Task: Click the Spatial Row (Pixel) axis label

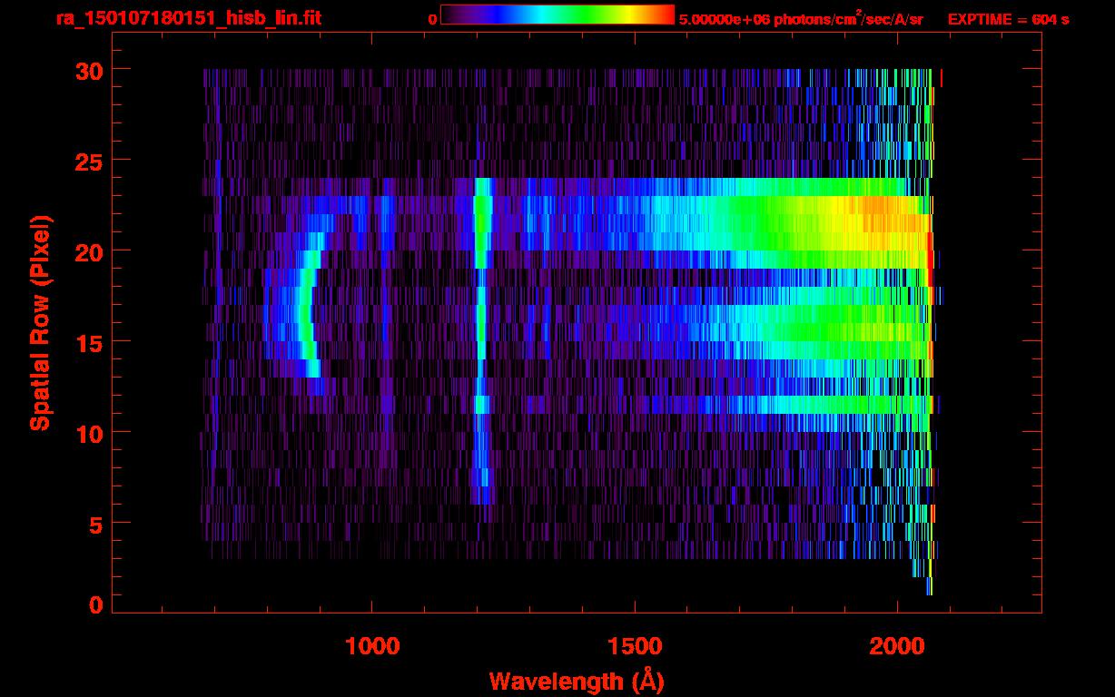Action: 40,323
